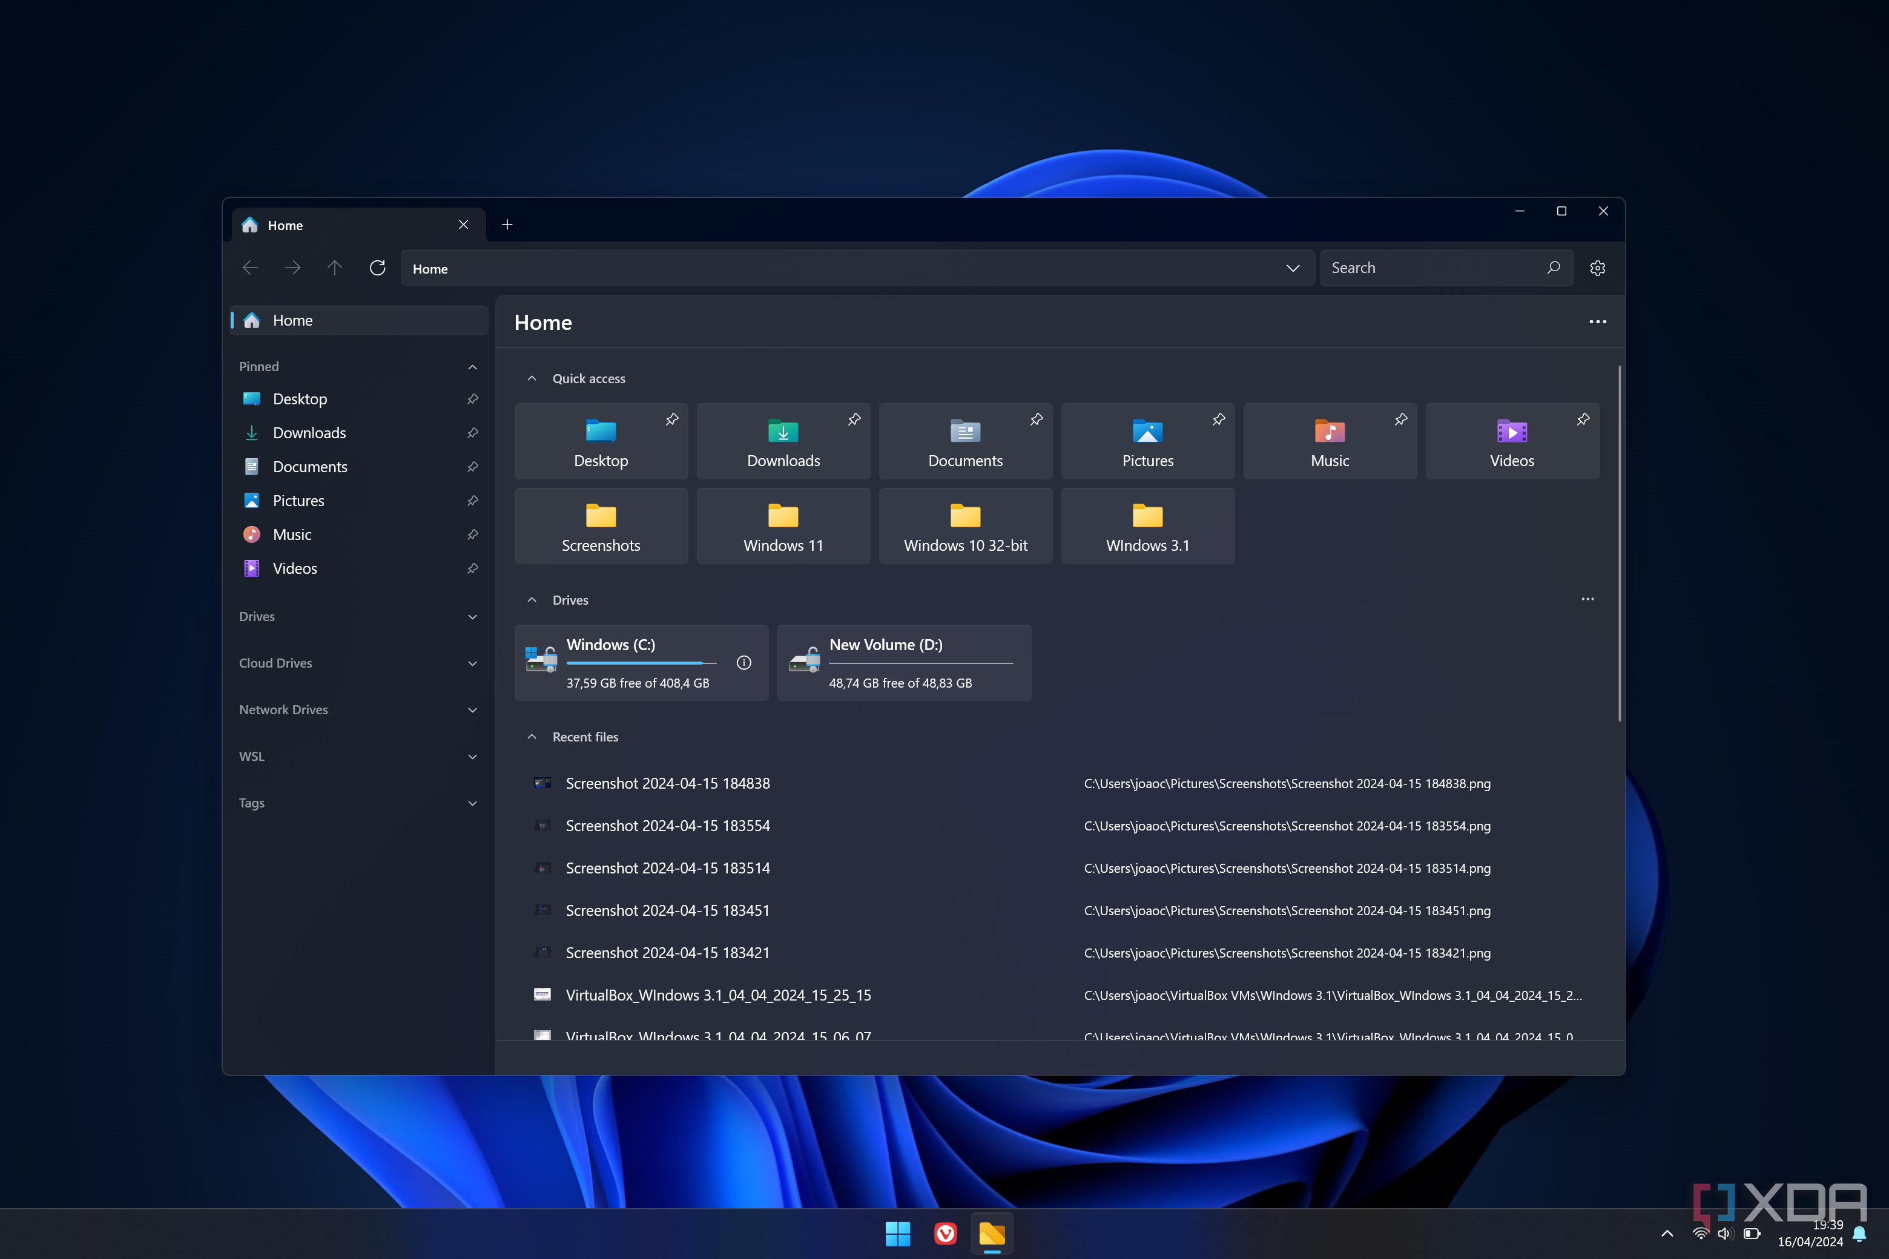The width and height of the screenshot is (1889, 1259).
Task: Collapse the Recent files section
Action: 532,736
